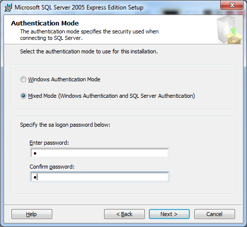The height and width of the screenshot is (227, 247).
Task: Proceed with the 'Next >' button
Action: (169, 214)
